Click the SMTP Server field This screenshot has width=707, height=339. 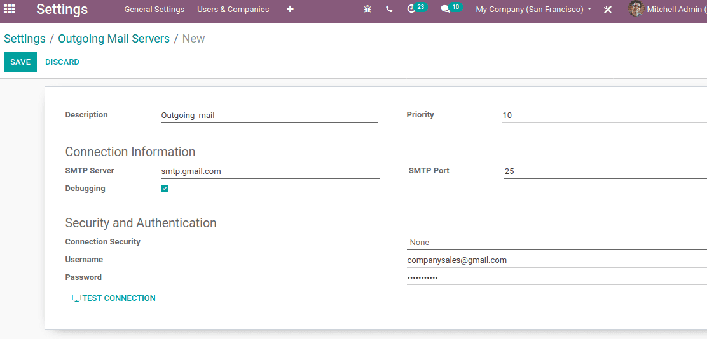pos(271,171)
